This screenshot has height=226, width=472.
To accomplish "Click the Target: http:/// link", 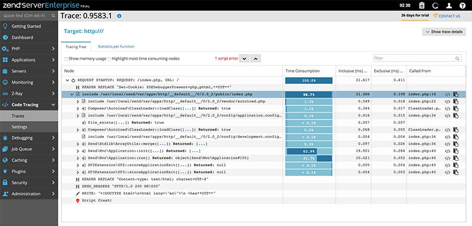I will coord(84,31).
